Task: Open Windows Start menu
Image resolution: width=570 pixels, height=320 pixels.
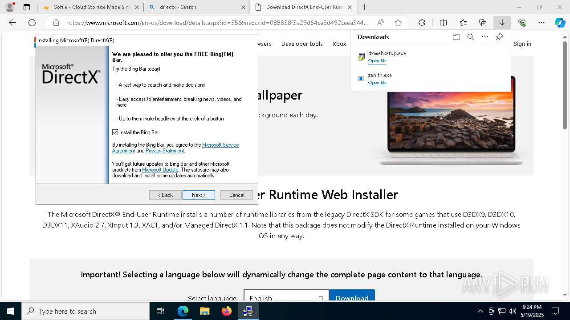Action: pos(11,311)
